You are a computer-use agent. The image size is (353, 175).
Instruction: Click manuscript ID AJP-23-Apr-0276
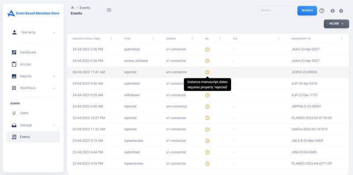304,84
